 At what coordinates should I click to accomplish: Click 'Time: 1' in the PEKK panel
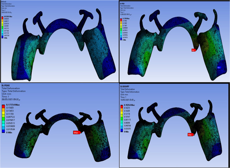[5, 97]
